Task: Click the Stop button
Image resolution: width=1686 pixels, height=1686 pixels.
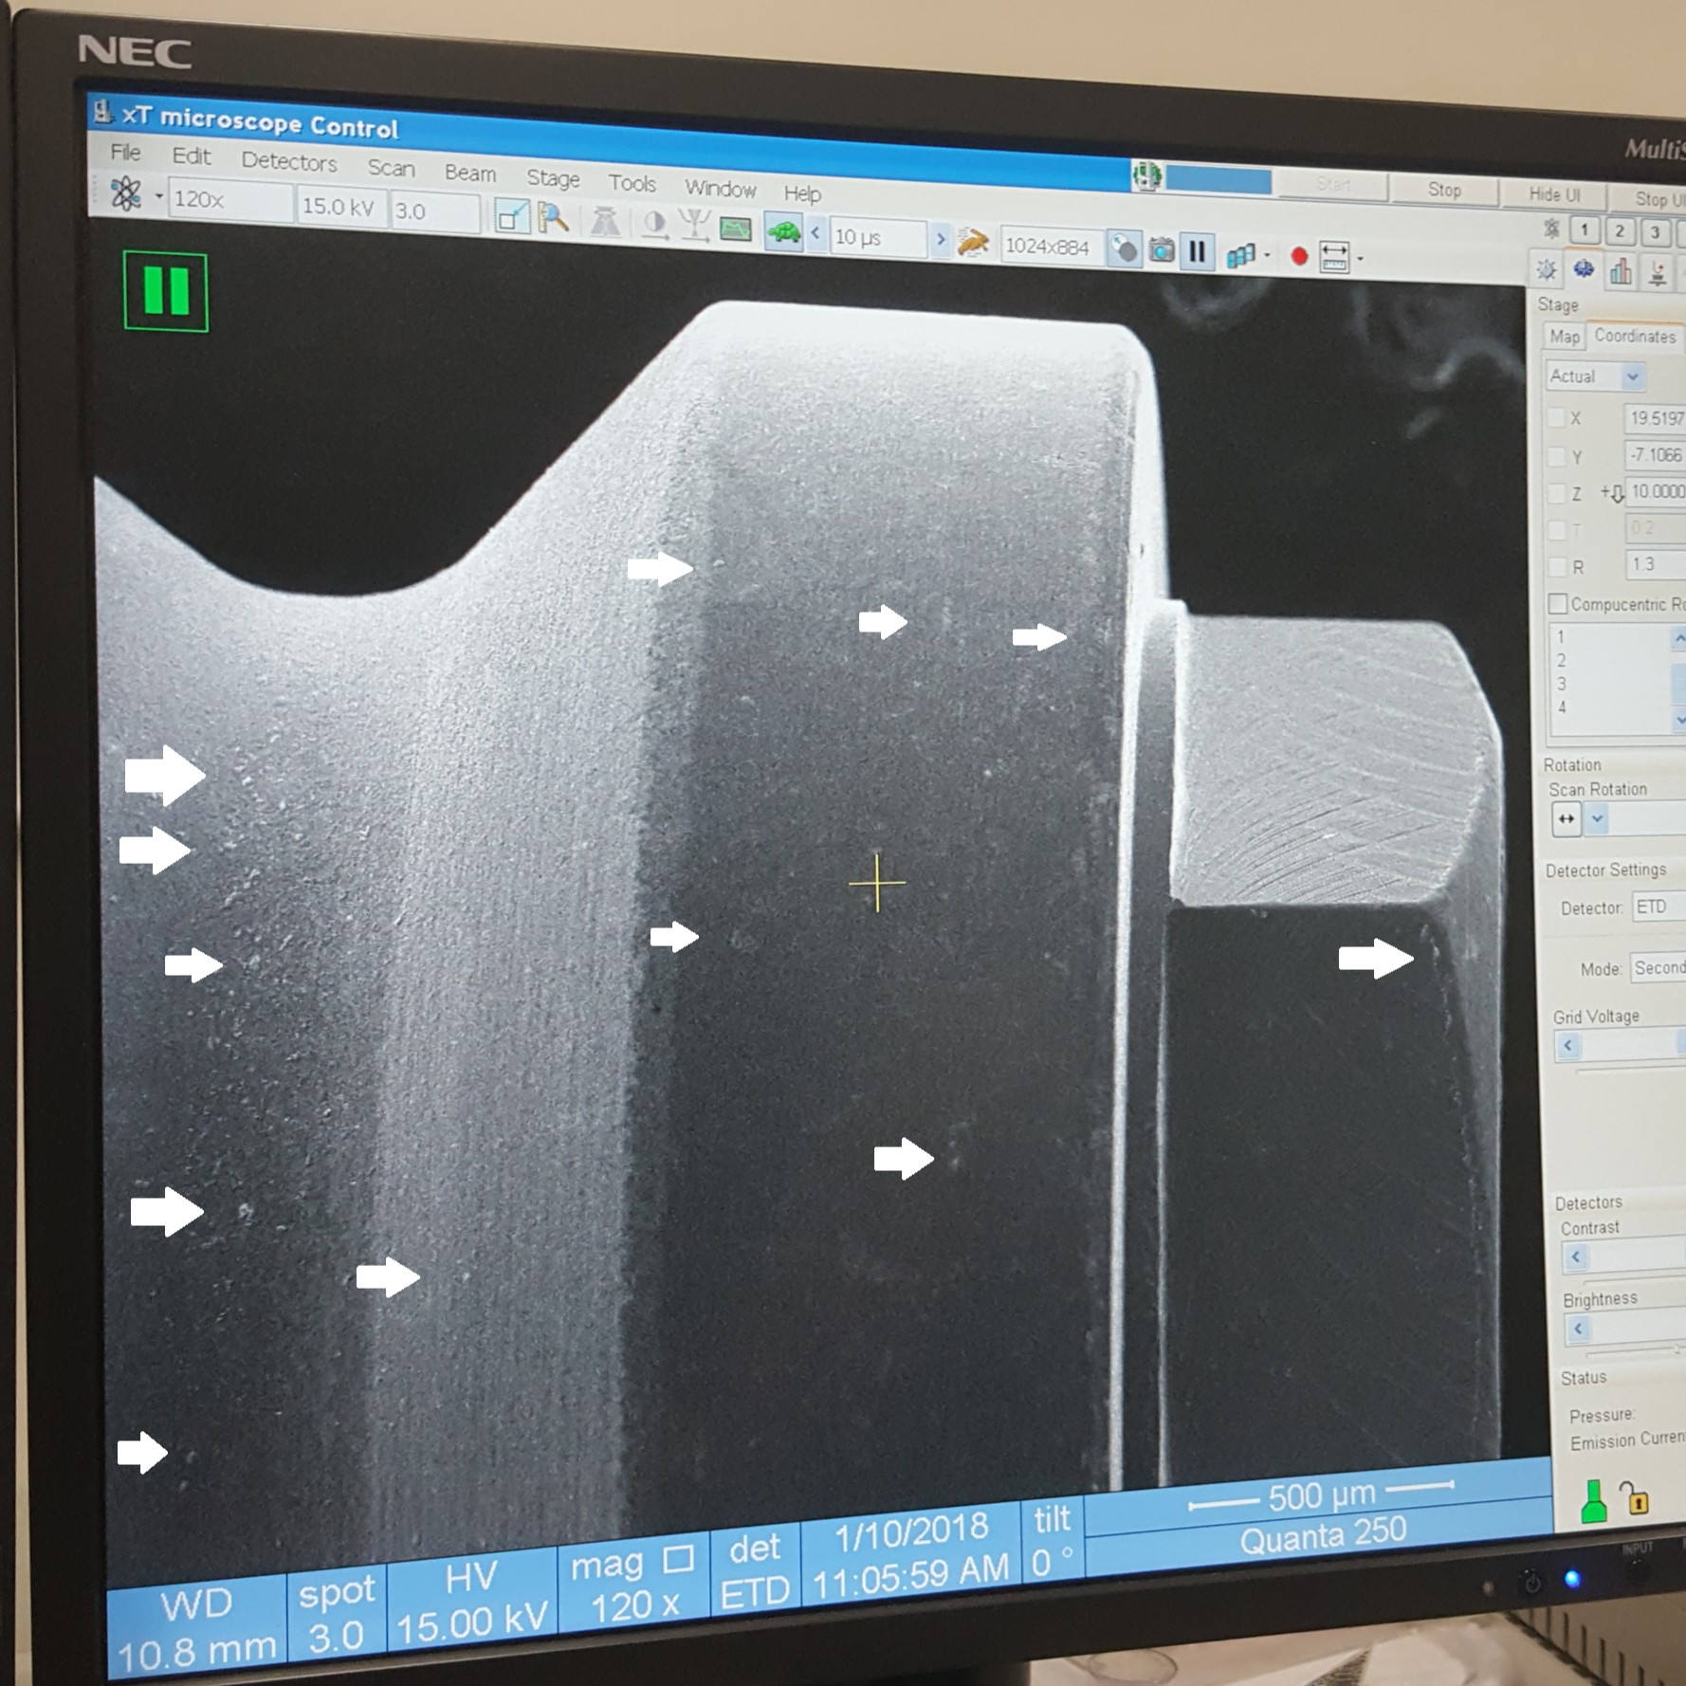Action: click(x=1443, y=190)
